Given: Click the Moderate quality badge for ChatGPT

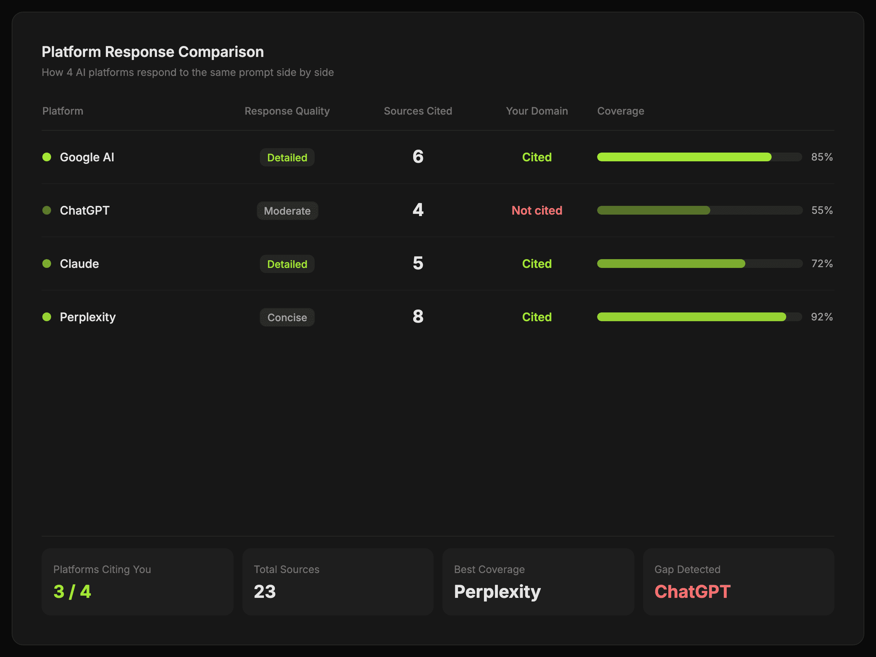Looking at the screenshot, I should click(287, 211).
